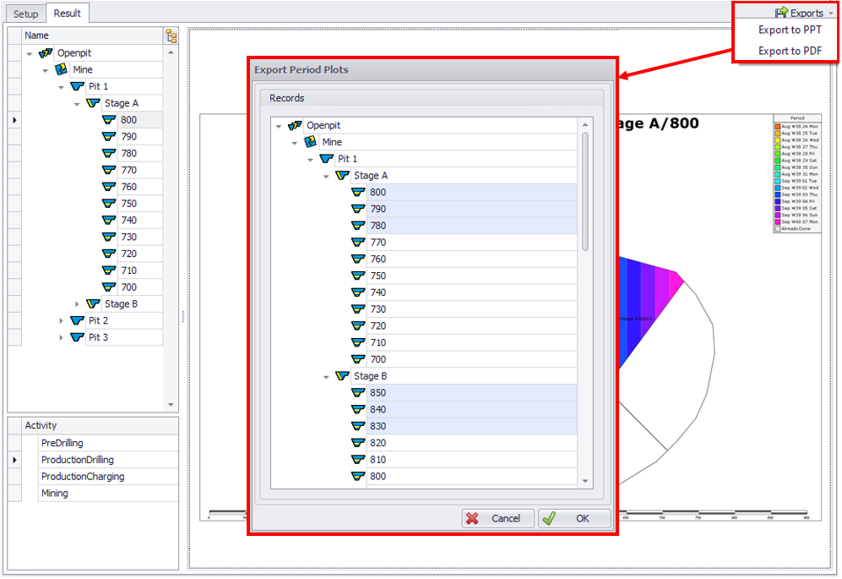
Task: Click the bench icon next to 850 in the dialog
Action: (x=358, y=393)
